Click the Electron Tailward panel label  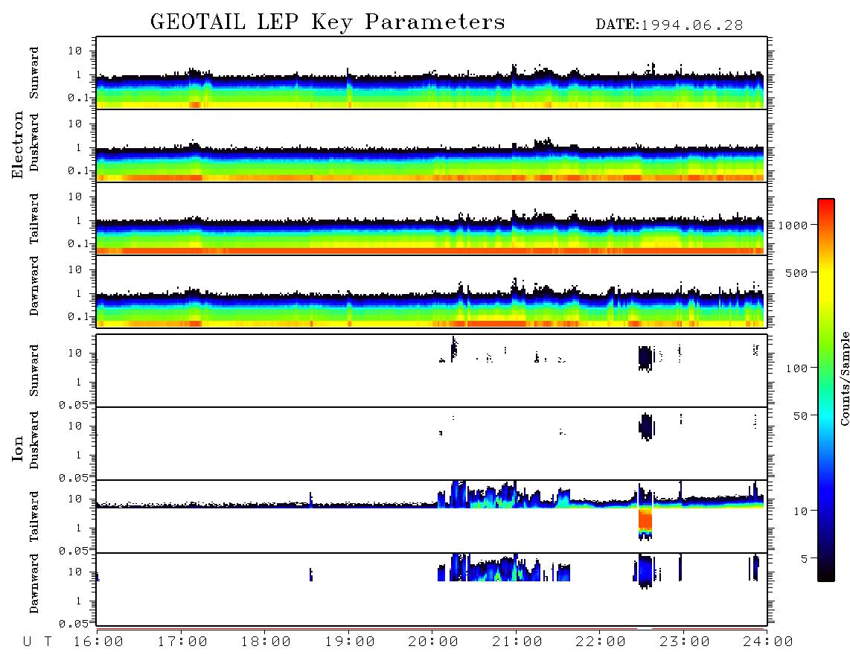pyautogui.click(x=34, y=219)
